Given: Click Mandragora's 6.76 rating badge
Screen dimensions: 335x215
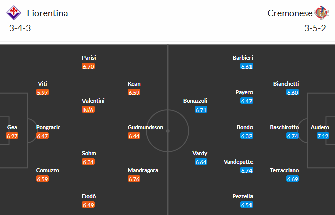Looking at the screenshot, I should click(134, 179).
